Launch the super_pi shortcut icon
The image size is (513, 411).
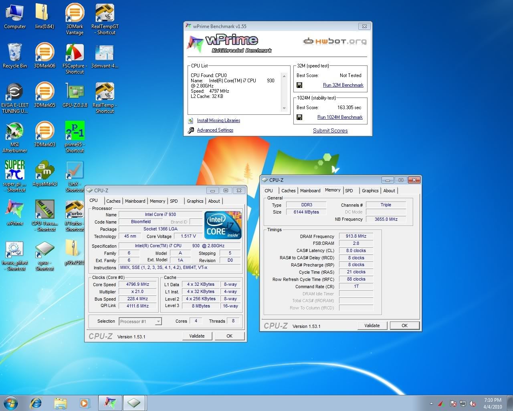coord(15,177)
